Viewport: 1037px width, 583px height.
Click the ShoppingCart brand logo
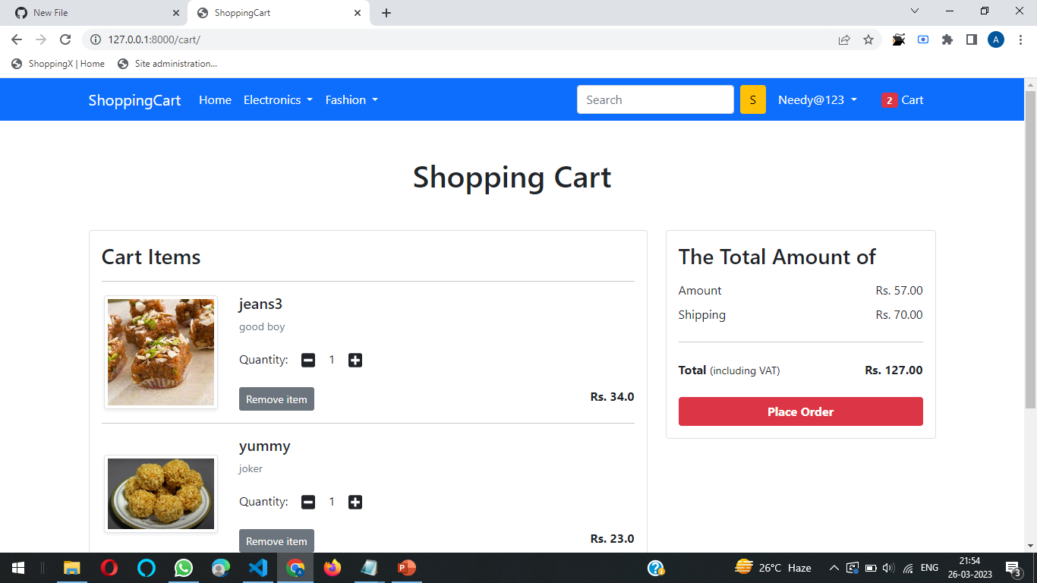tap(134, 100)
